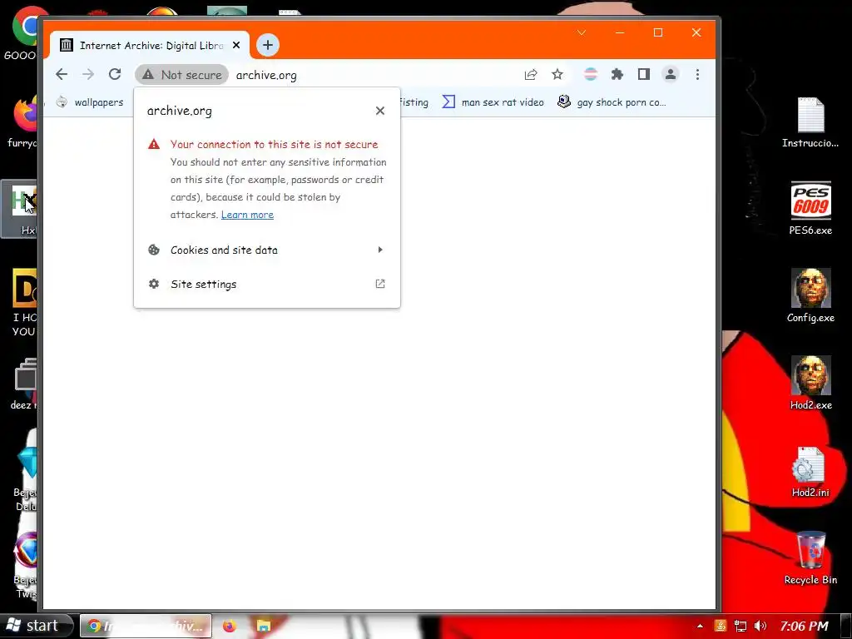Select the Hod2.exe desktop icon

coord(810,383)
